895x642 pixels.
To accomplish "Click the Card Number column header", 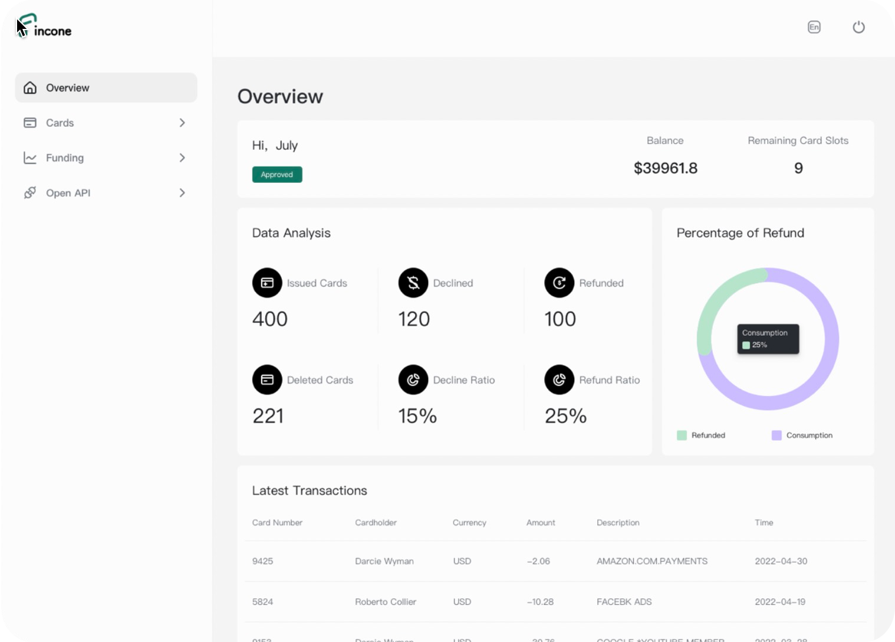I will click(277, 523).
